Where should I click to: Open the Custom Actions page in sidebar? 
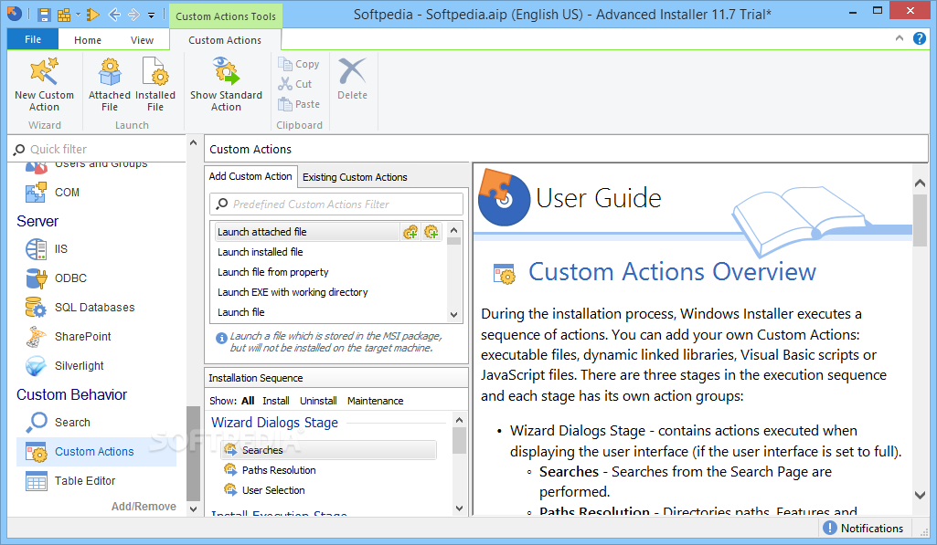click(97, 452)
